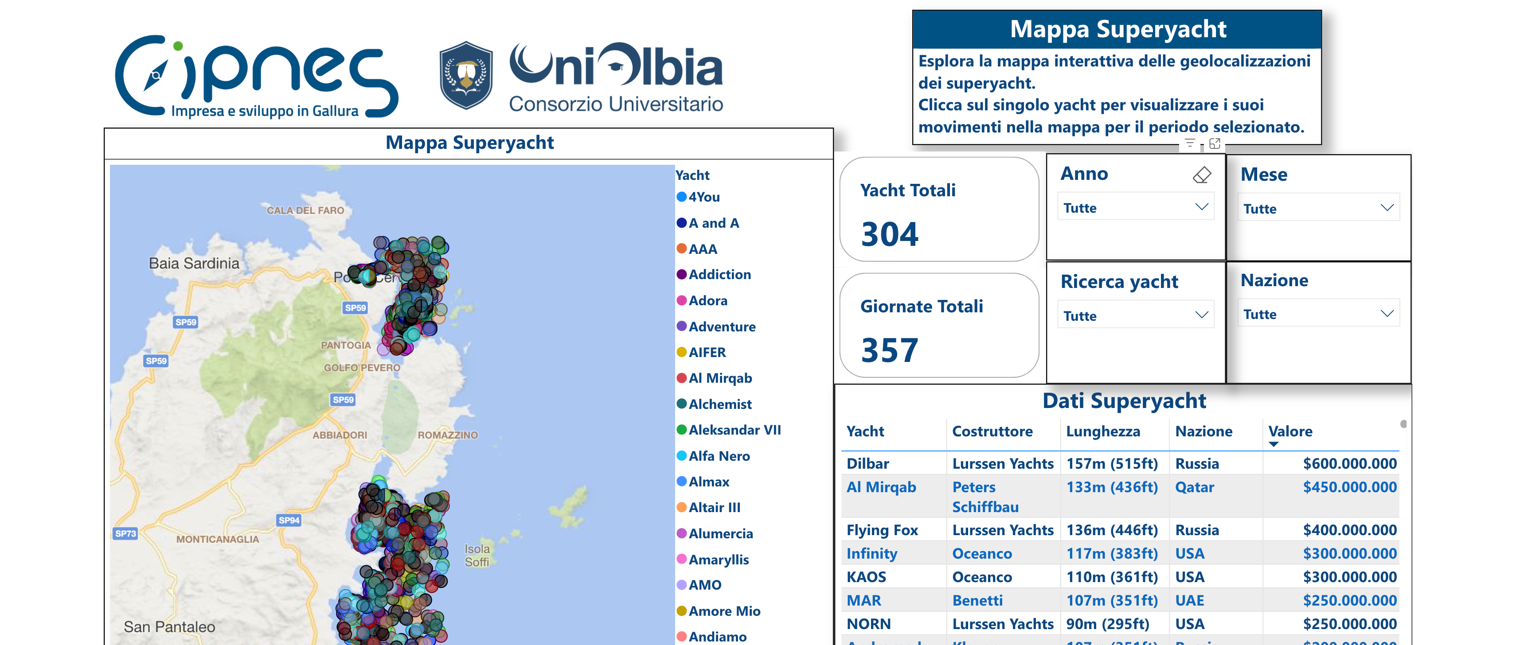Click the table vertical scrollbar handle
Screen dimensions: 1516x645
(1403, 424)
